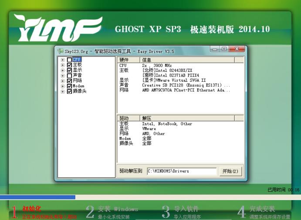Select the CPU tree label
This screenshot has height=220, width=301.
tap(77, 60)
